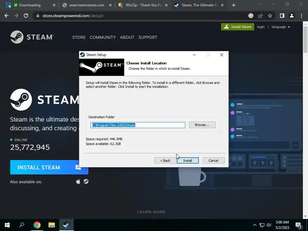Click the address bar URL

pos(73,16)
